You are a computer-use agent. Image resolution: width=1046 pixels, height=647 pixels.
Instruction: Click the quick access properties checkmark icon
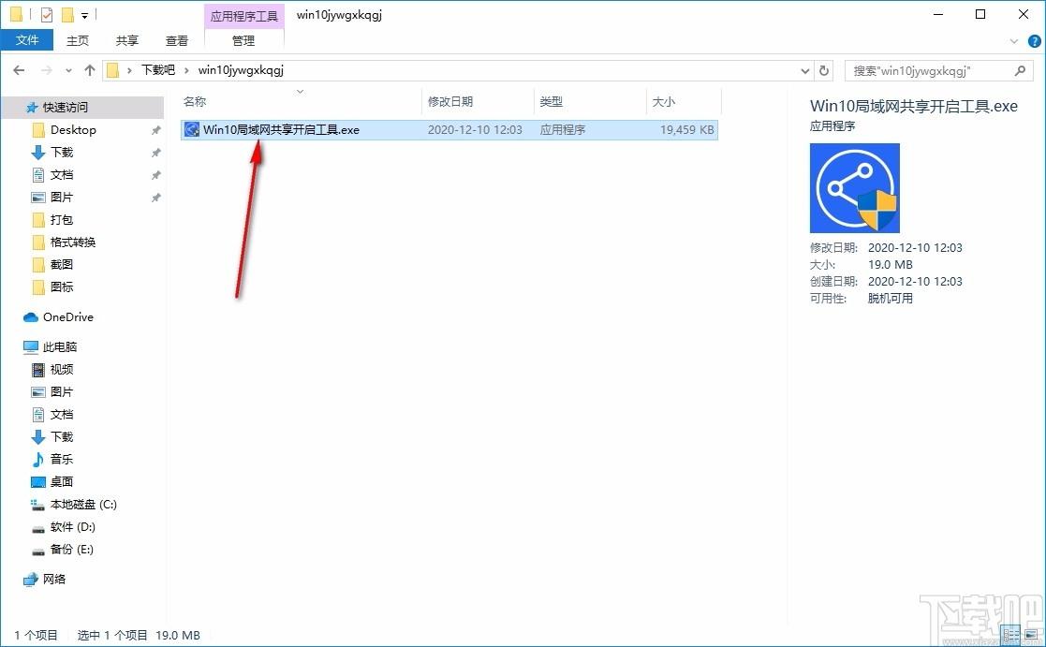pyautogui.click(x=47, y=14)
